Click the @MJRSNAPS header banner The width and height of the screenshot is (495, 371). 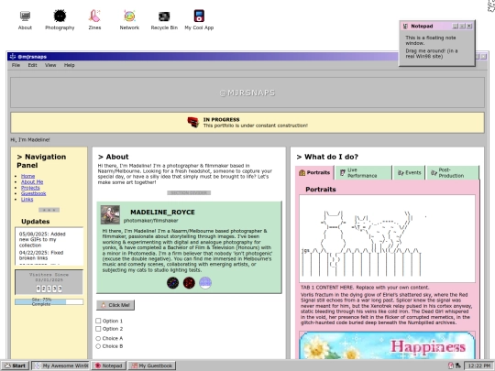coord(247,93)
